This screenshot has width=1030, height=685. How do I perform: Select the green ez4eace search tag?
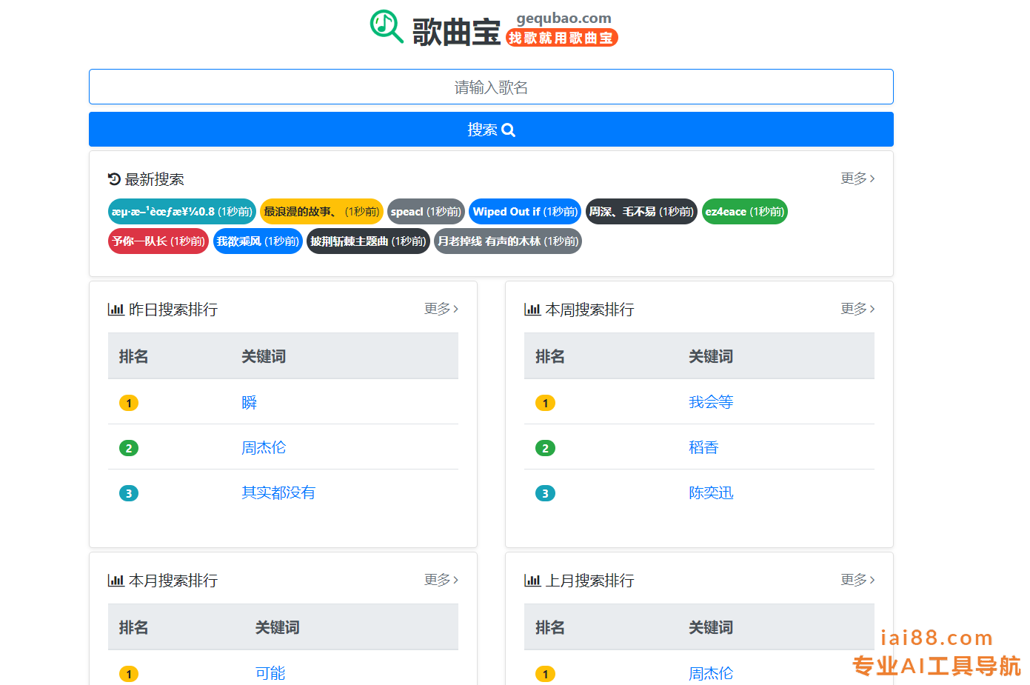744,212
